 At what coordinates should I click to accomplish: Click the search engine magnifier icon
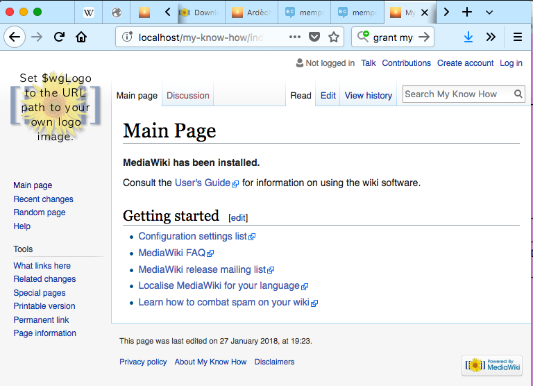(x=363, y=36)
